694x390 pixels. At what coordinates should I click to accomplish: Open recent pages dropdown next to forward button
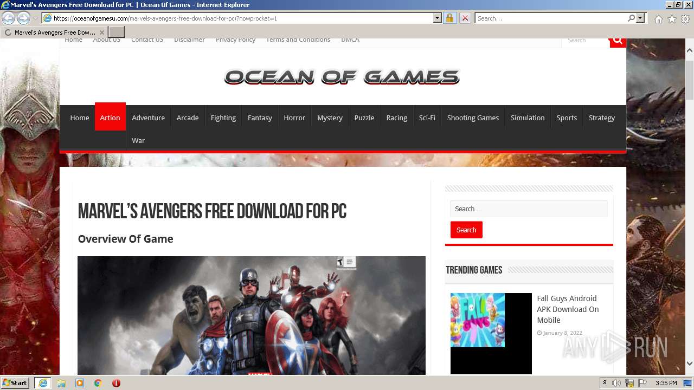point(35,18)
